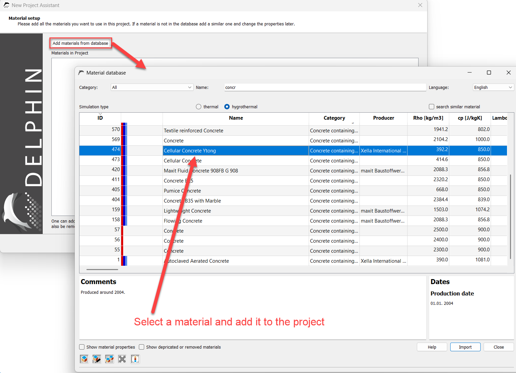This screenshot has height=373, width=516.
Task: Select the hygrothermal simulation type radio button
Action: coord(227,107)
